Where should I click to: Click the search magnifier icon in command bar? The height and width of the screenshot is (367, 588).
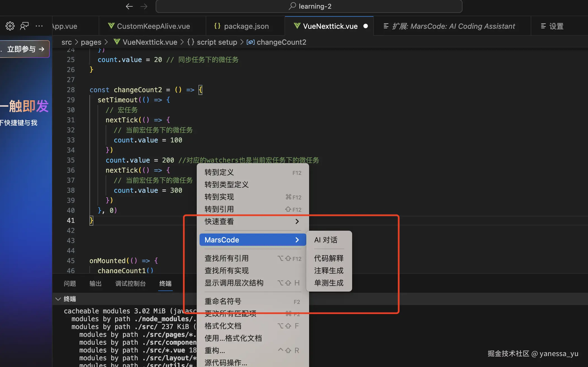pos(292,6)
